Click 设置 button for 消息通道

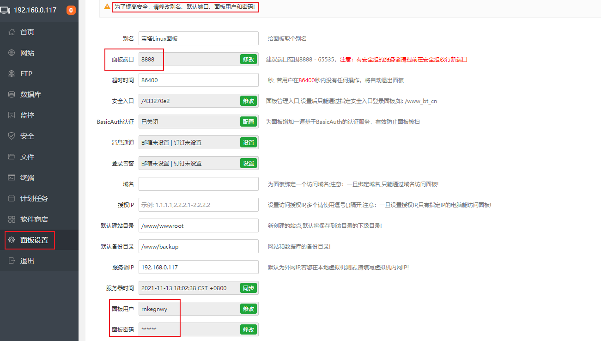(248, 142)
